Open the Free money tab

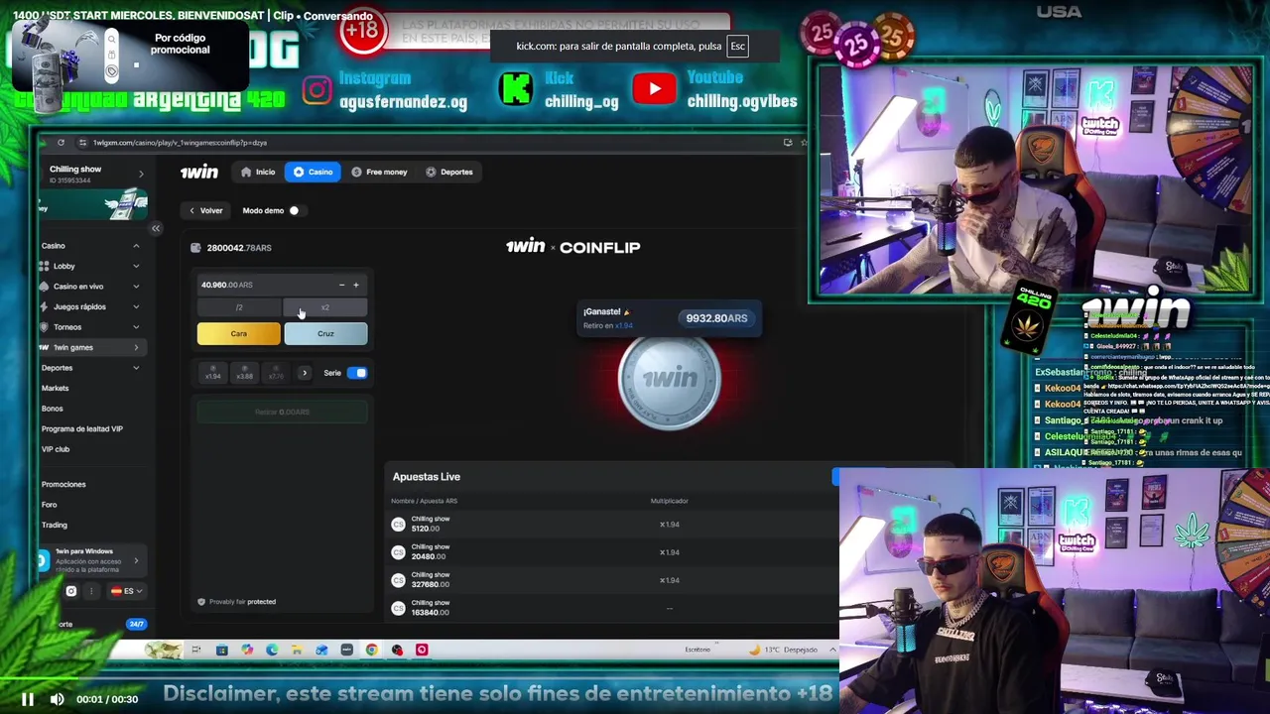click(x=379, y=172)
